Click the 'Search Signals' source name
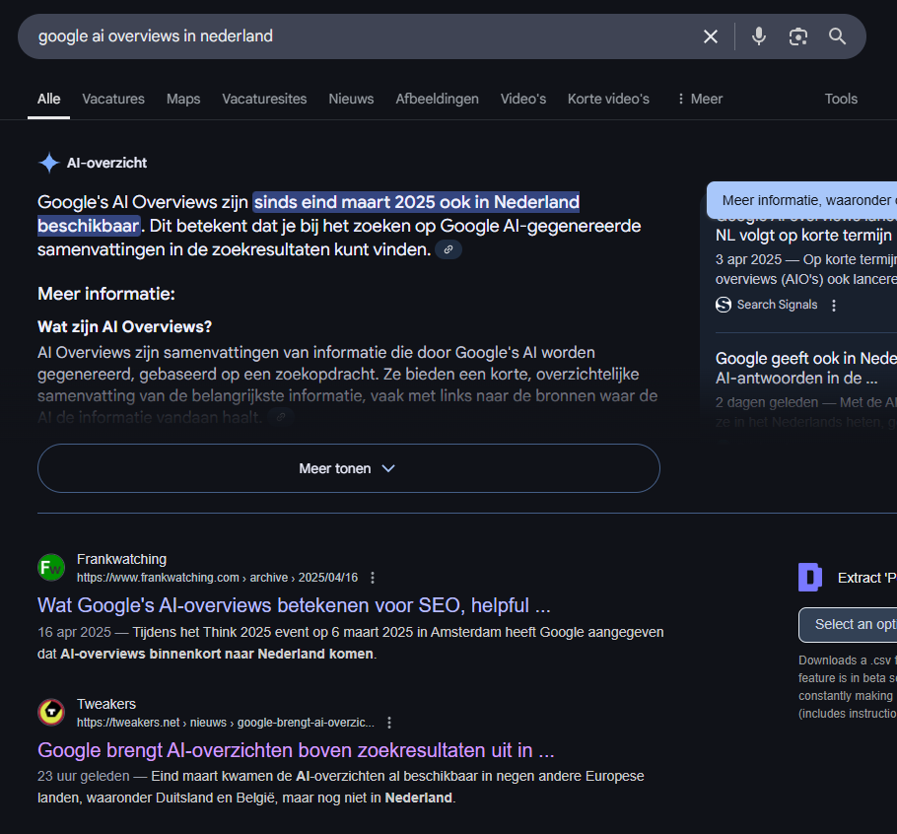The width and height of the screenshot is (897, 834). tap(777, 305)
